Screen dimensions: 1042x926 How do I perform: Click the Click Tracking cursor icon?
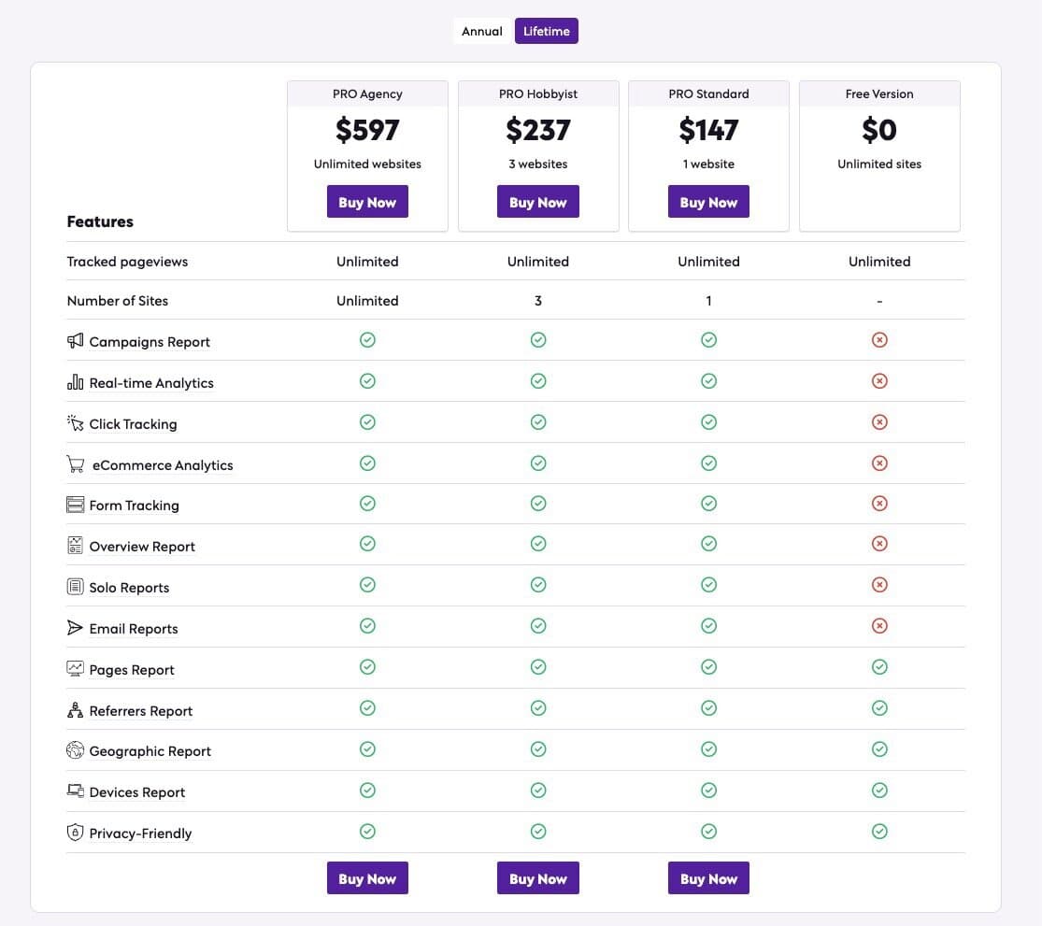click(76, 423)
